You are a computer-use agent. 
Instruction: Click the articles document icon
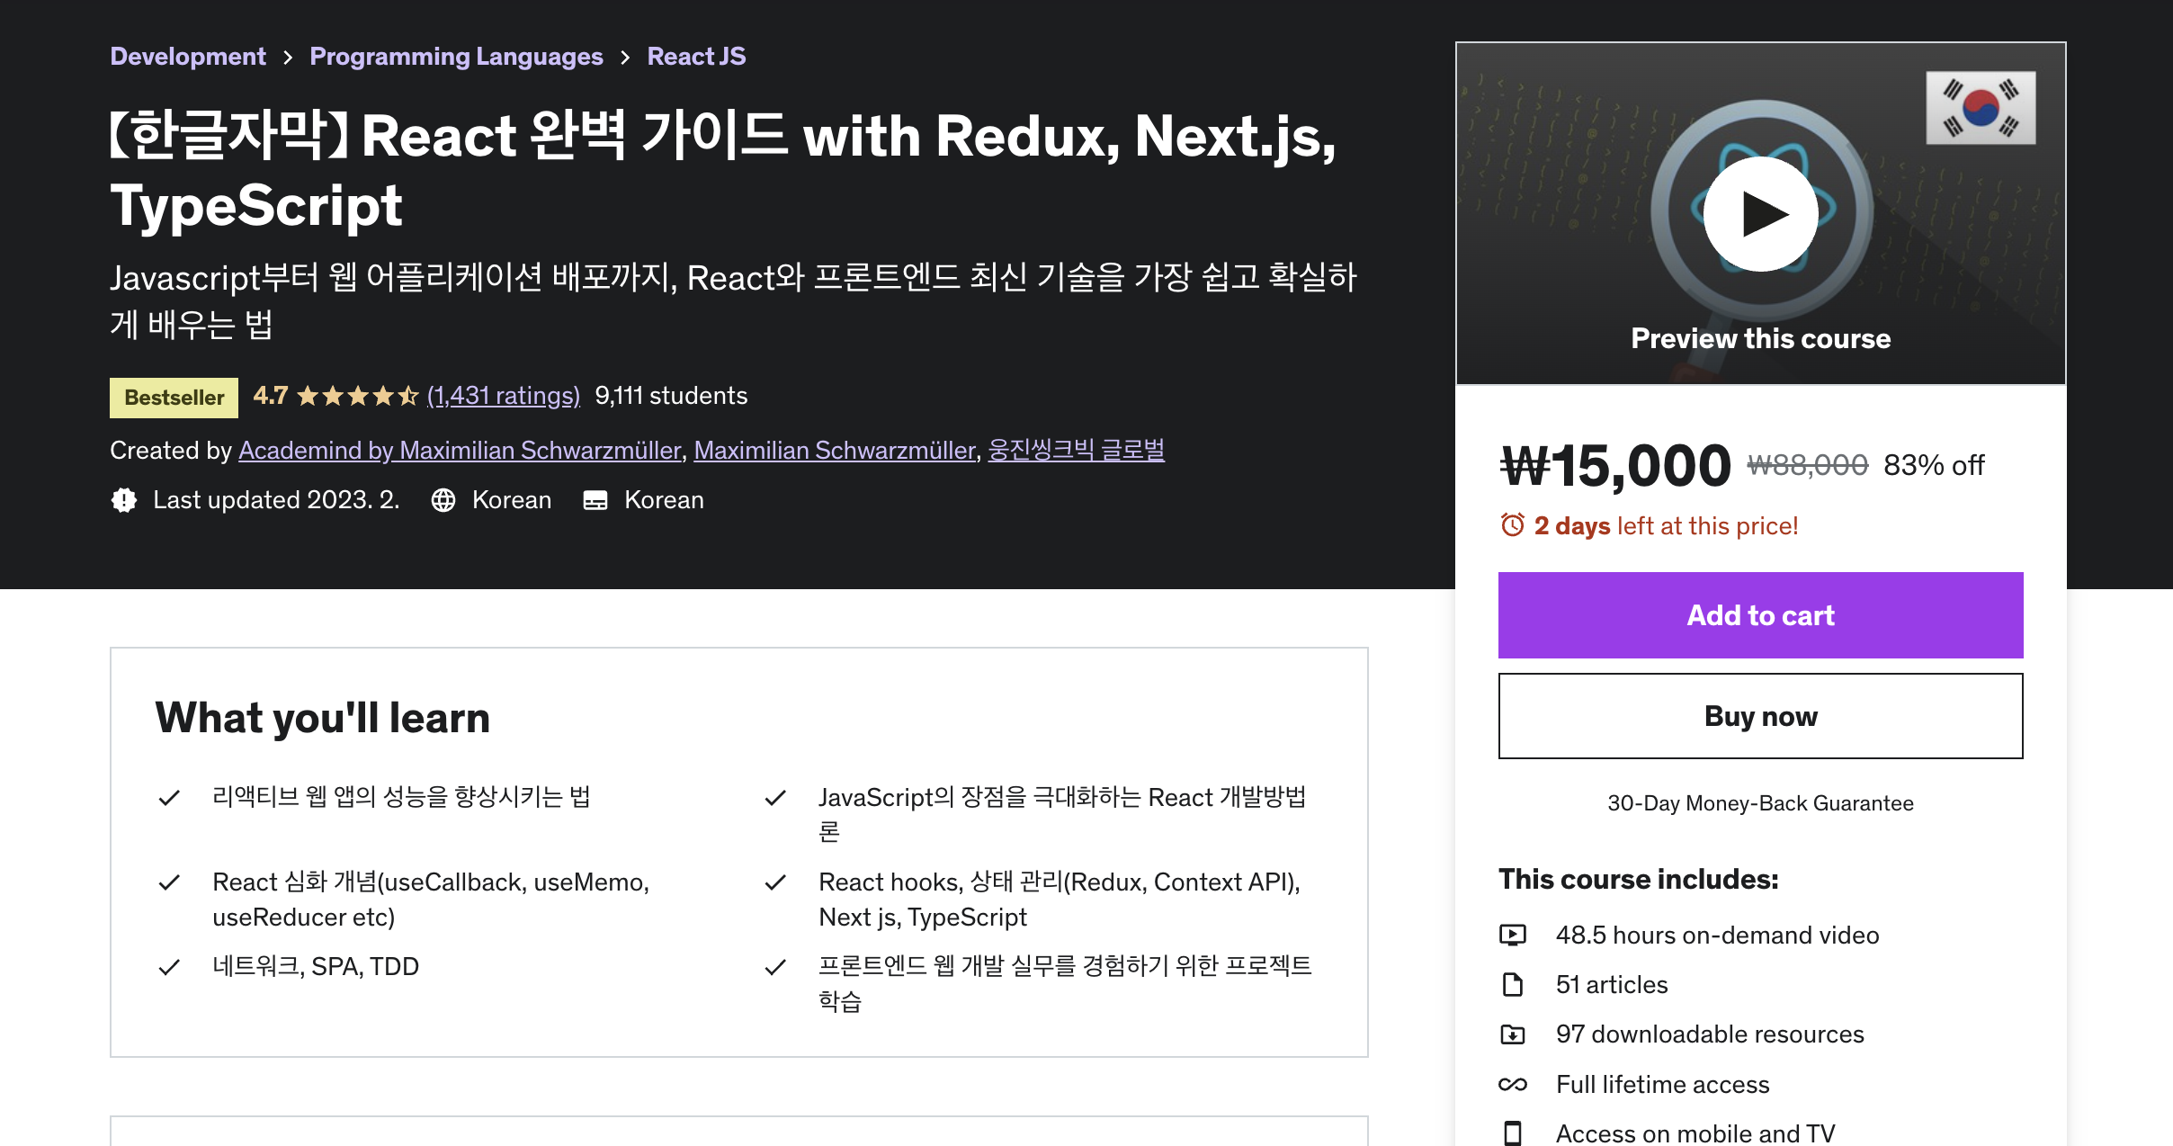coord(1513,985)
